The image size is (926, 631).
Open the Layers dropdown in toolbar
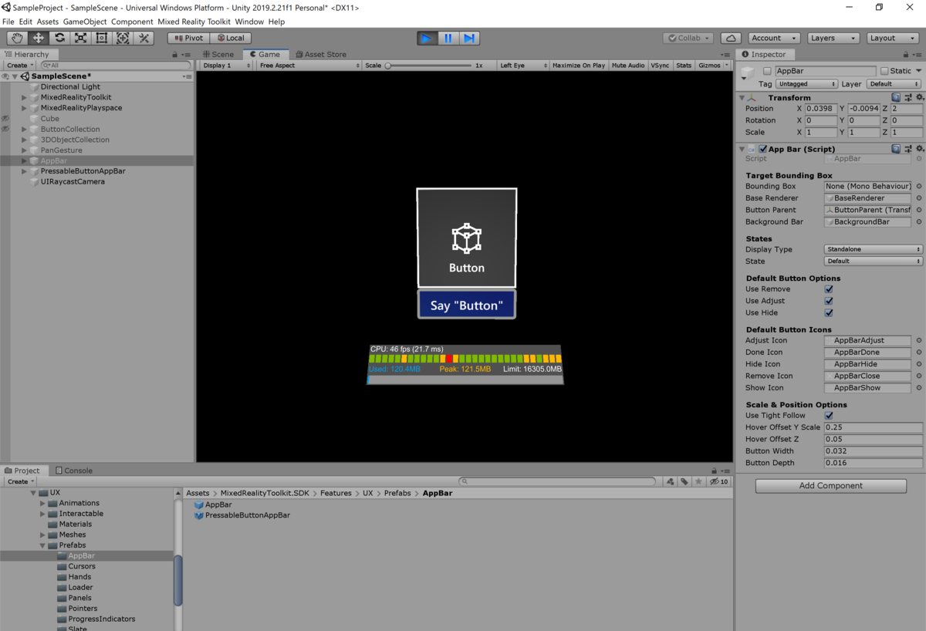833,38
